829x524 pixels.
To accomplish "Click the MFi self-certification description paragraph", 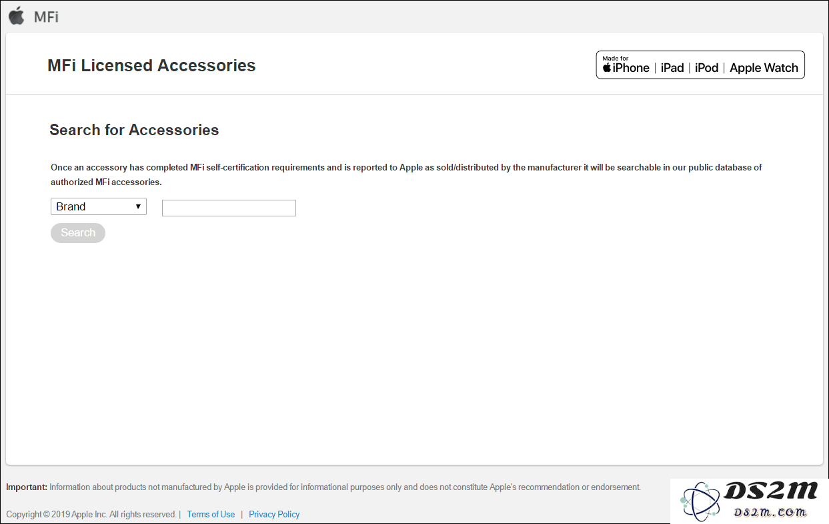I will pyautogui.click(x=406, y=174).
